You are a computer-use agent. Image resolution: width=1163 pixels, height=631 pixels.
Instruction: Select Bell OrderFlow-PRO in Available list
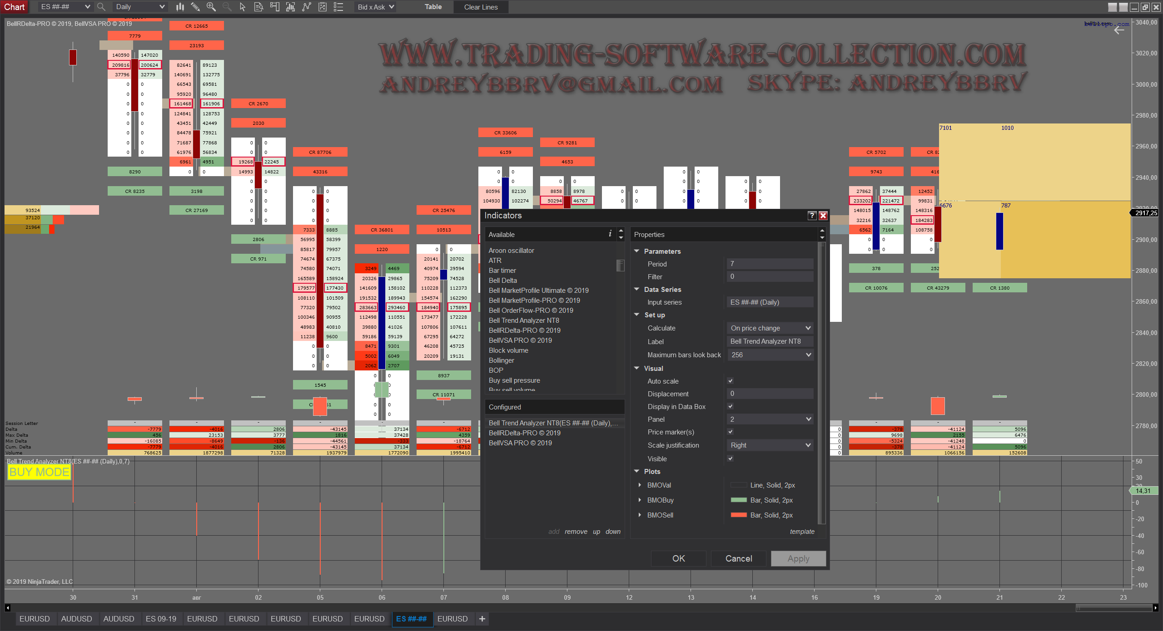[x=531, y=311]
